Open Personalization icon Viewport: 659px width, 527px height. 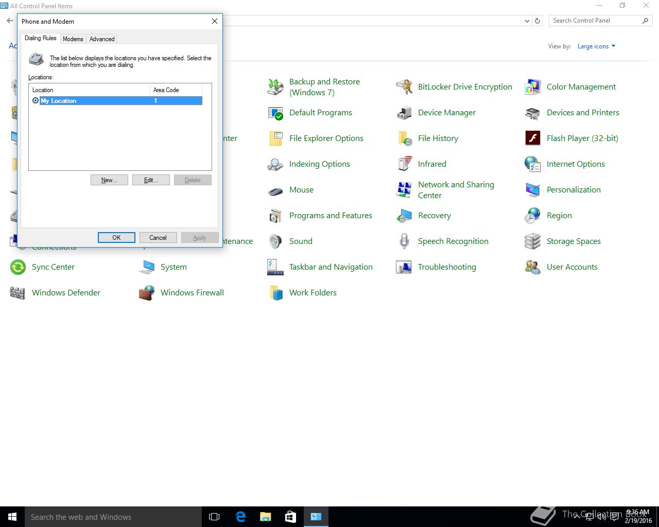(x=533, y=190)
